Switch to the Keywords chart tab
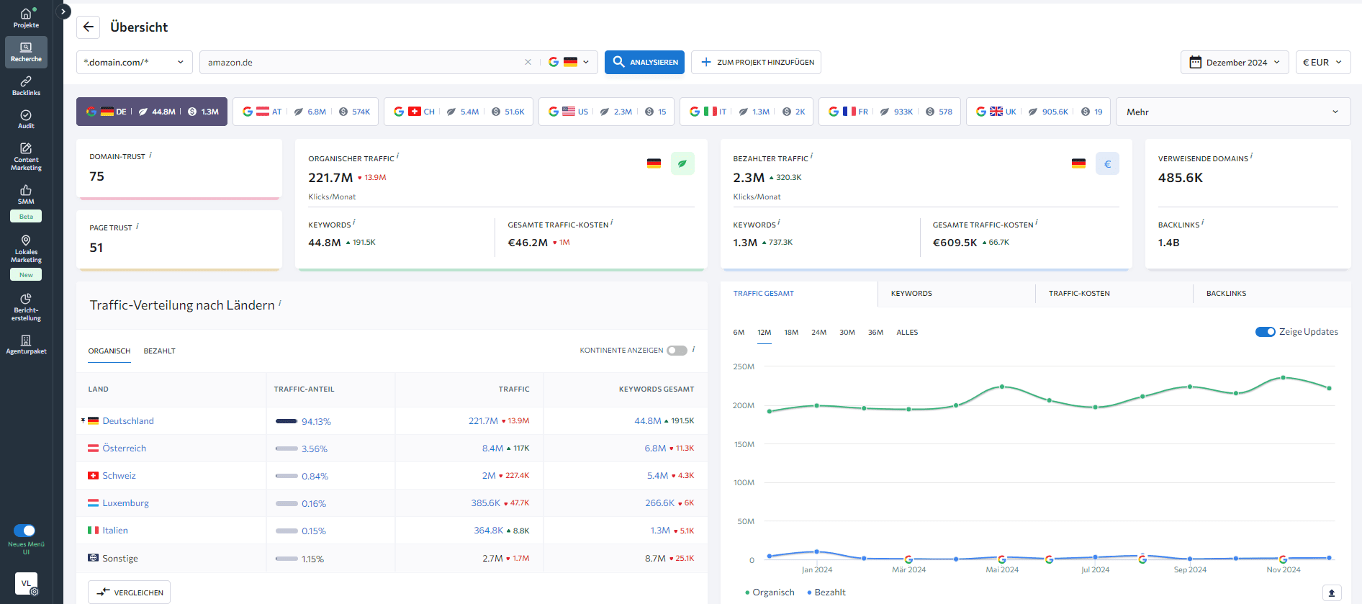Viewport: 1362px width, 604px height. click(957, 294)
